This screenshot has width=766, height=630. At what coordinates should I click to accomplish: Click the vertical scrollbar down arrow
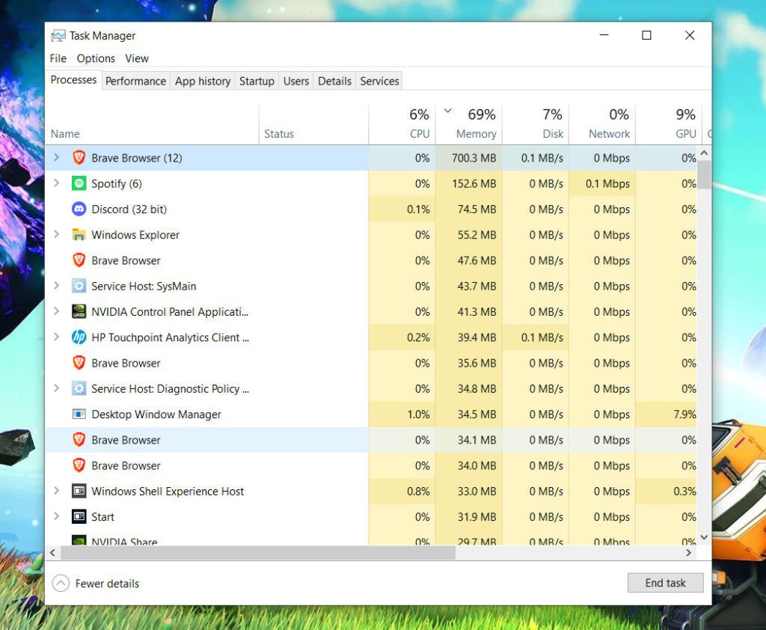pyautogui.click(x=704, y=537)
